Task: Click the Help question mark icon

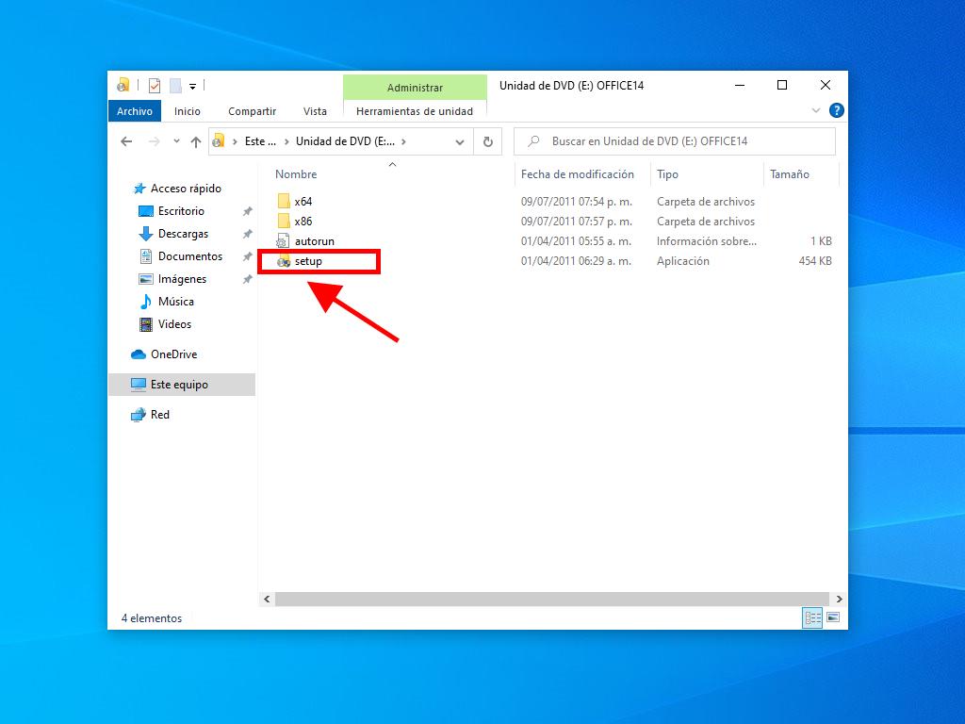Action: [x=835, y=111]
